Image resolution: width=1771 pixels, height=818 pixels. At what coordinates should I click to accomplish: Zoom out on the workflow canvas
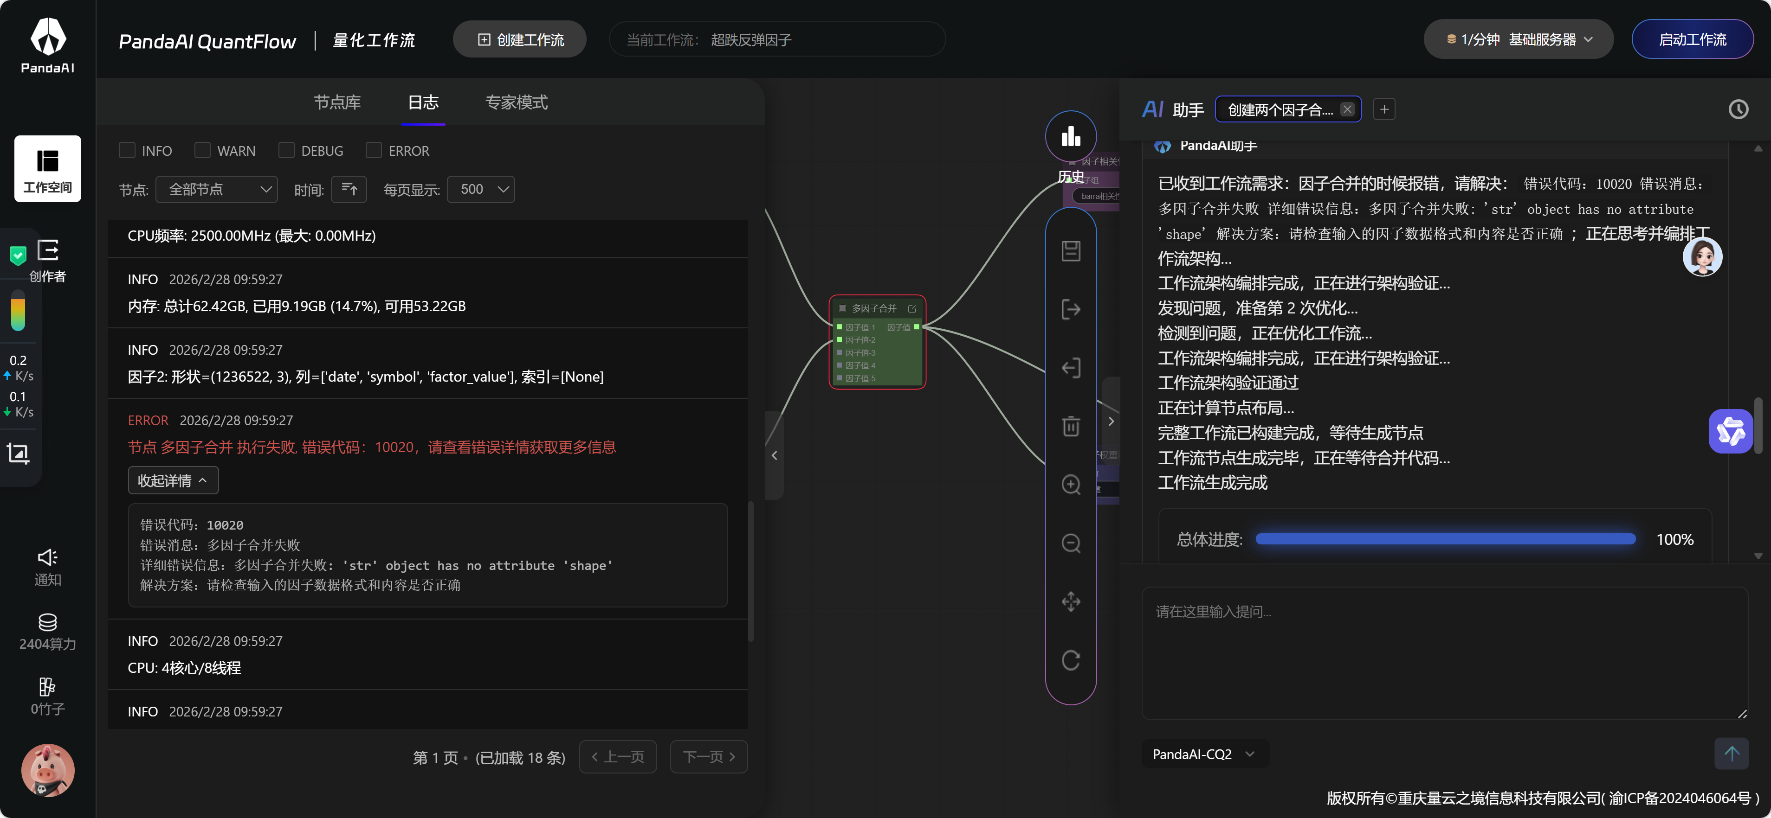[1070, 543]
